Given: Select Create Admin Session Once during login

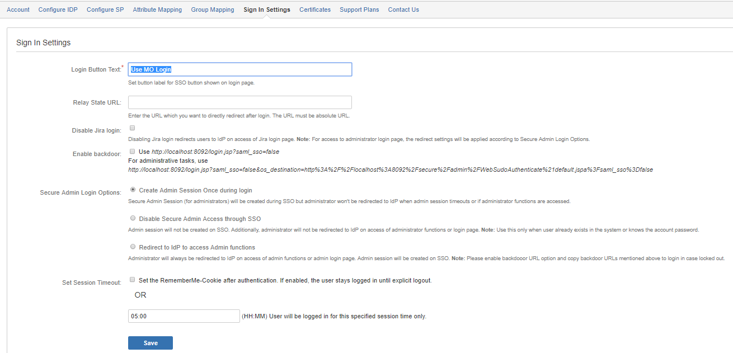Looking at the screenshot, I should coord(133,190).
